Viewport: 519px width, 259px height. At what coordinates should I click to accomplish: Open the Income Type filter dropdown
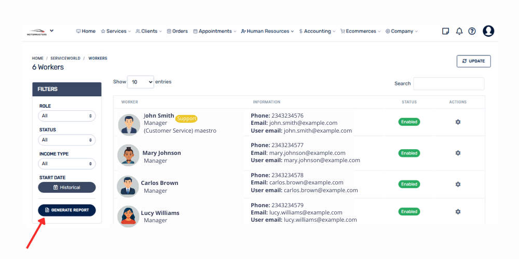click(67, 164)
